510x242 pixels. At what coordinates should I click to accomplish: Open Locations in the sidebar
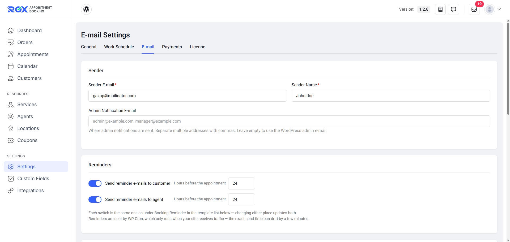click(36, 128)
